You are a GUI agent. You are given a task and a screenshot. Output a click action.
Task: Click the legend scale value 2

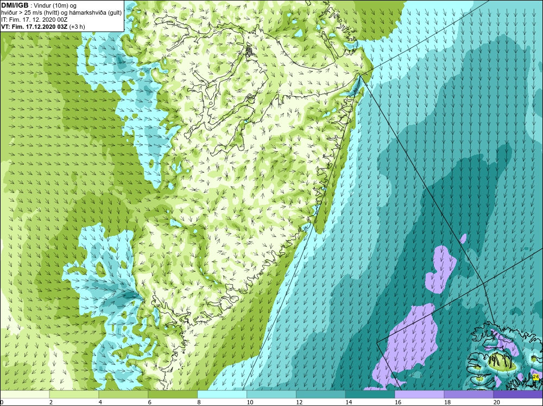[51, 402]
